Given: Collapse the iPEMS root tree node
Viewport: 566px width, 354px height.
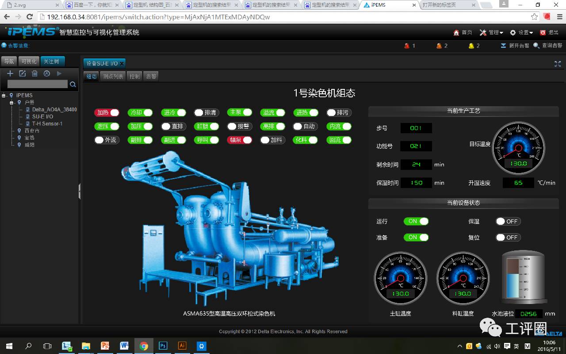Looking at the screenshot, I should coord(4,96).
